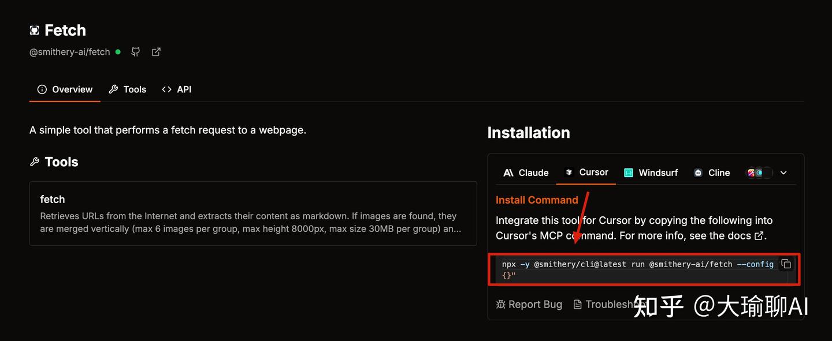
Task: Select the Windsurf installation tab
Action: [651, 173]
